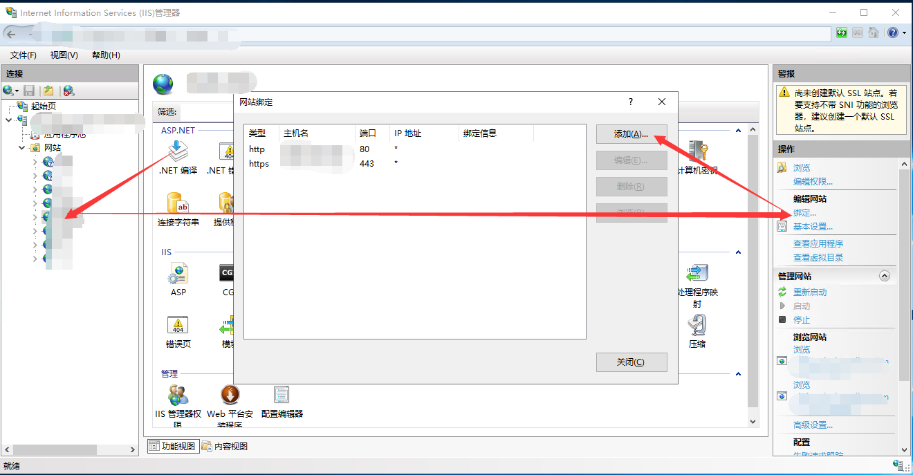Click the 重新启动 link

point(810,292)
